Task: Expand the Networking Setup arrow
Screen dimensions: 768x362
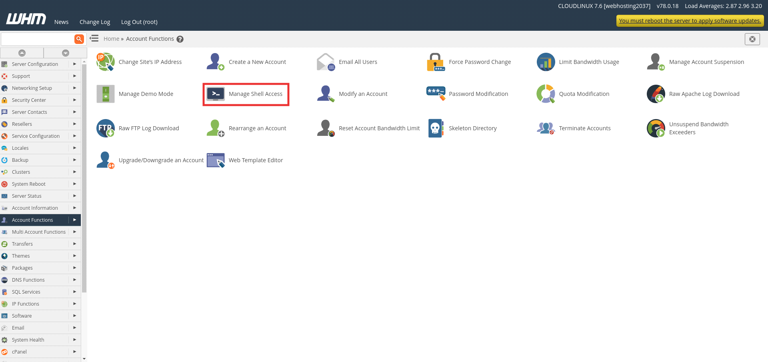Action: click(x=74, y=88)
